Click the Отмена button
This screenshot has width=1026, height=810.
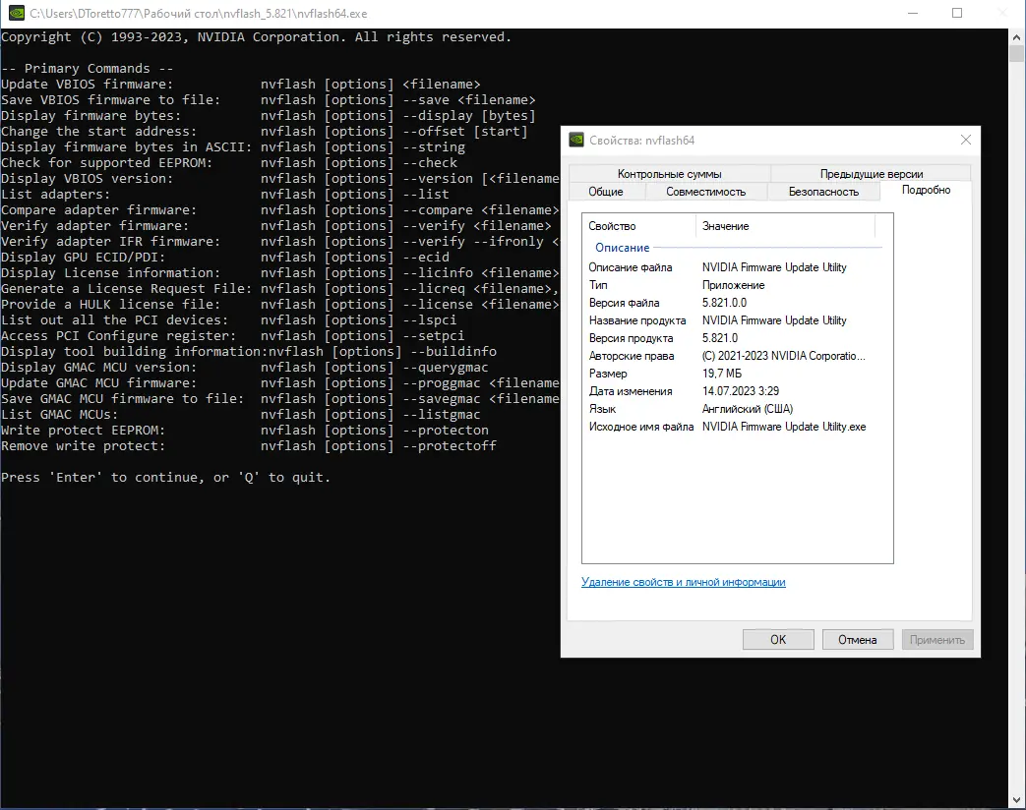[857, 639]
